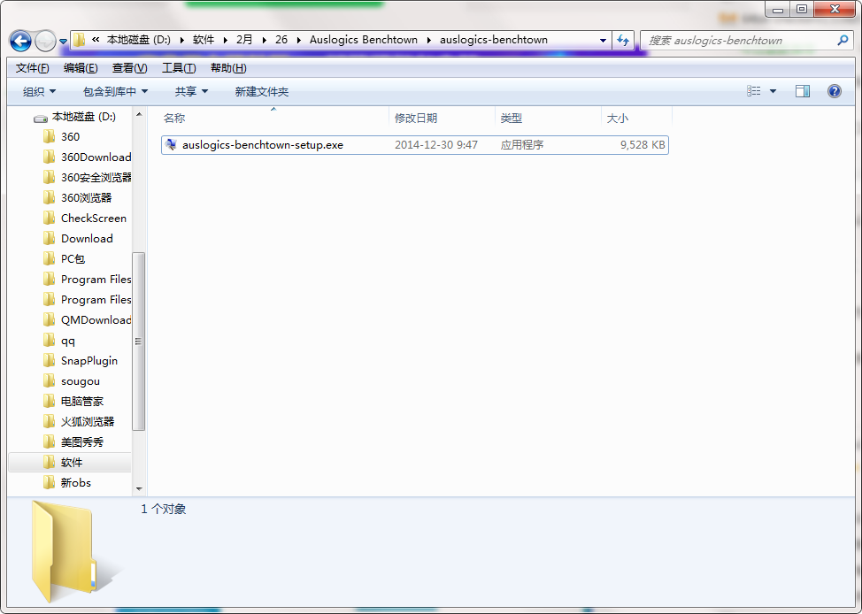
Task: Click the navigation pane scrollbar thumb
Action: (139, 342)
